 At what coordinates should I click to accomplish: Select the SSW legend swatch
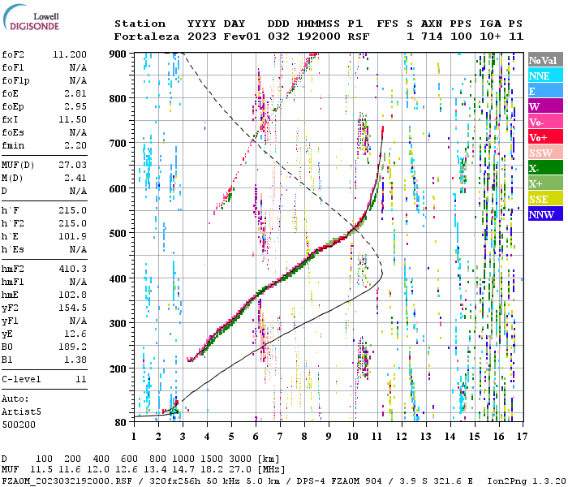[x=545, y=153]
